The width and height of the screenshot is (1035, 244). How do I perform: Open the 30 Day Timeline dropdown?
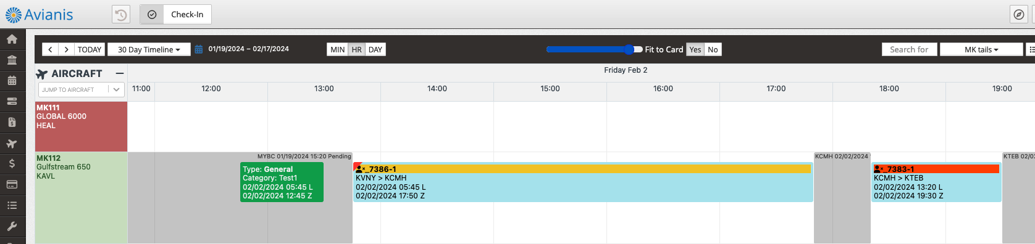(x=149, y=49)
